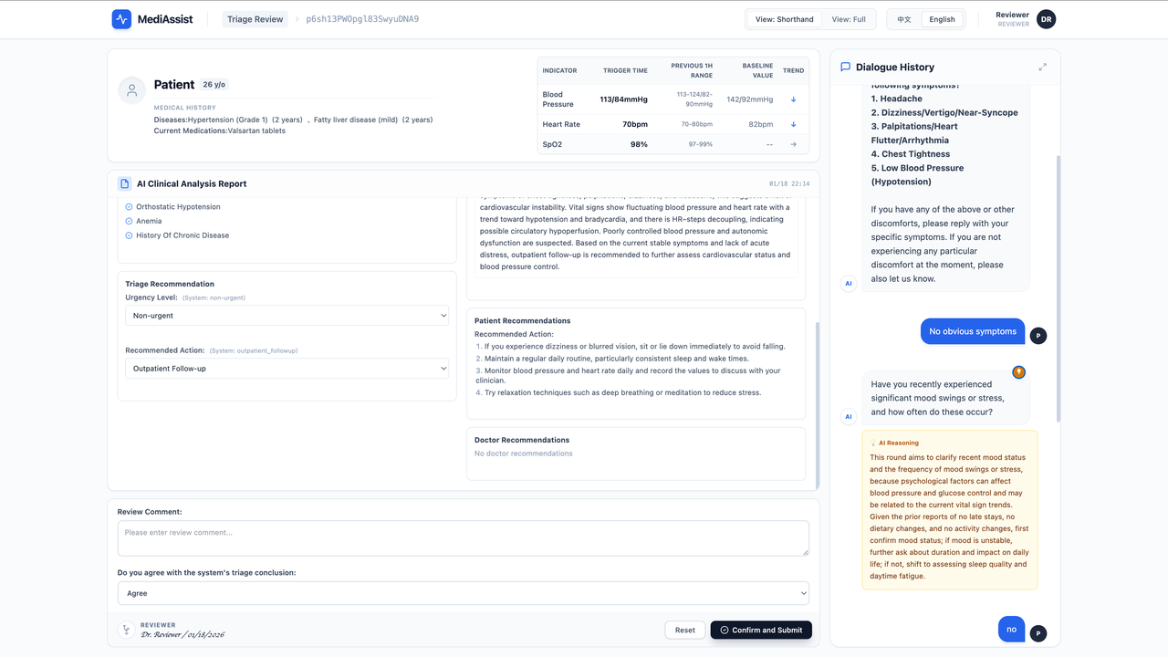Expand Dialogue History with the diagonal arrows icon
The width and height of the screenshot is (1168, 657).
[1043, 67]
